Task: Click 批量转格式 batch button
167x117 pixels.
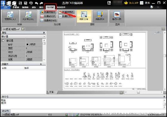Action: [x=66, y=12]
